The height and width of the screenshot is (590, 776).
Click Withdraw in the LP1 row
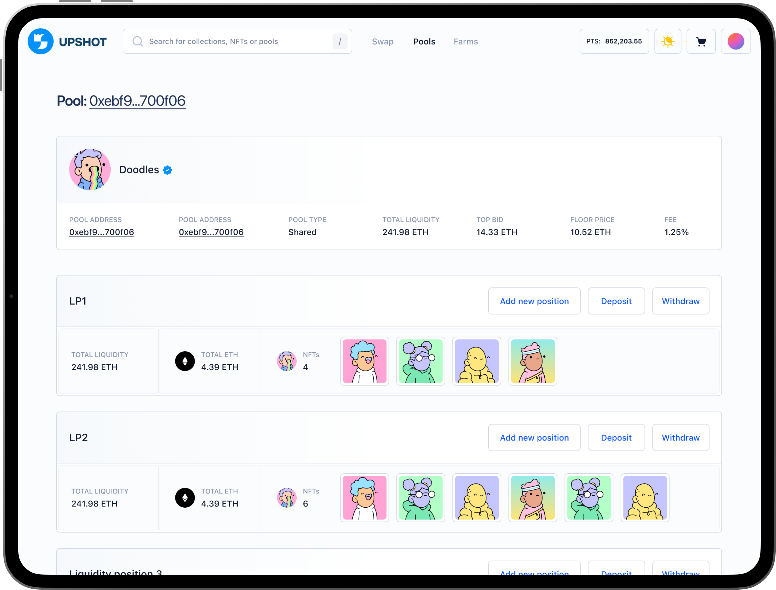click(680, 301)
